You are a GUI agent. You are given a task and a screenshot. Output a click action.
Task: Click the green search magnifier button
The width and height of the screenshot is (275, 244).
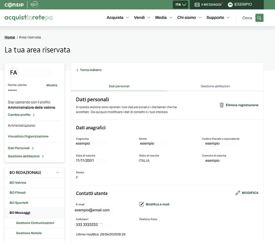click(259, 18)
